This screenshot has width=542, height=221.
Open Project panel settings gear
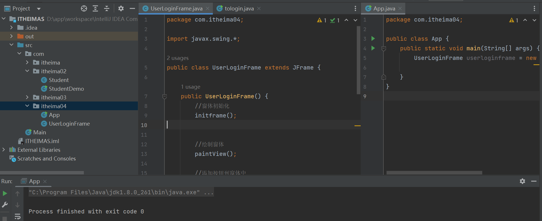[x=121, y=8]
